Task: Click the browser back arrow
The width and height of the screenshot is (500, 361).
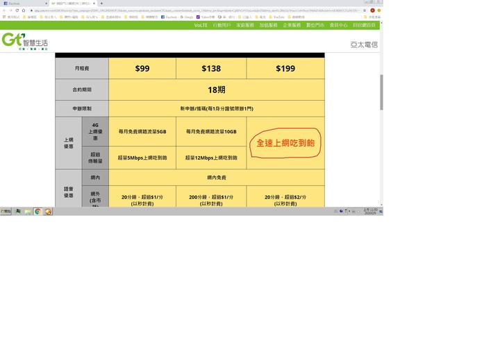Action: 4,10
